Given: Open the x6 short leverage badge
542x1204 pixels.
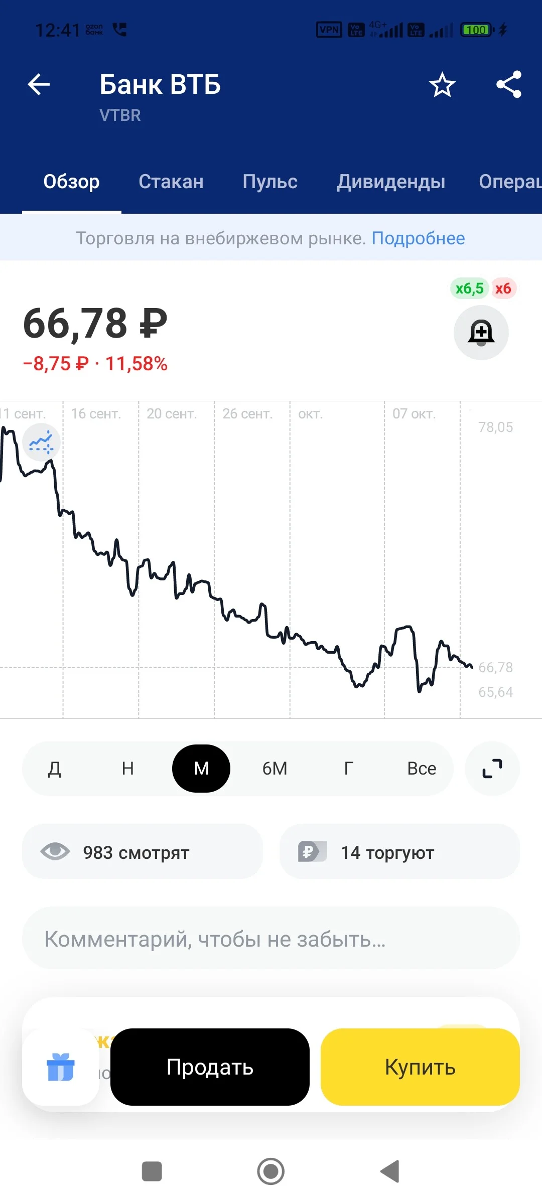Looking at the screenshot, I should pyautogui.click(x=503, y=288).
